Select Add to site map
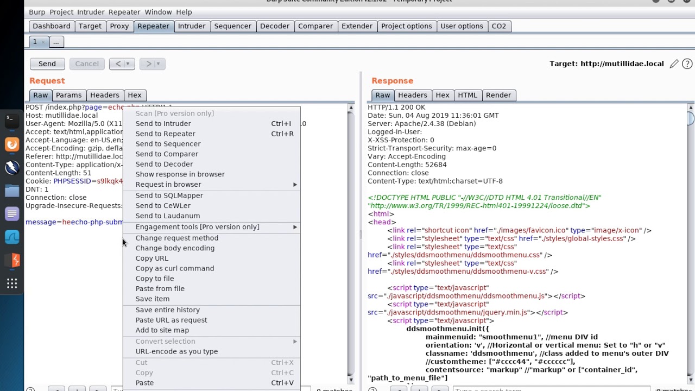695x391 pixels. pyautogui.click(x=212, y=330)
